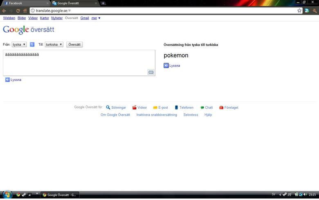This screenshot has height=200, width=319.
Task: Open the Telefonen link
Action: 186,108
